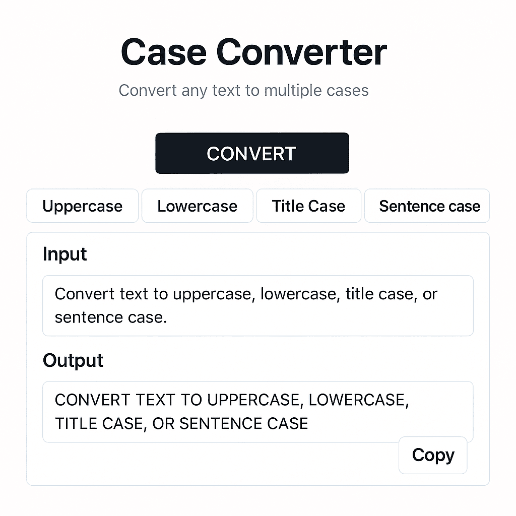The image size is (516, 516).
Task: Click the Case Converter title
Action: [x=253, y=51]
